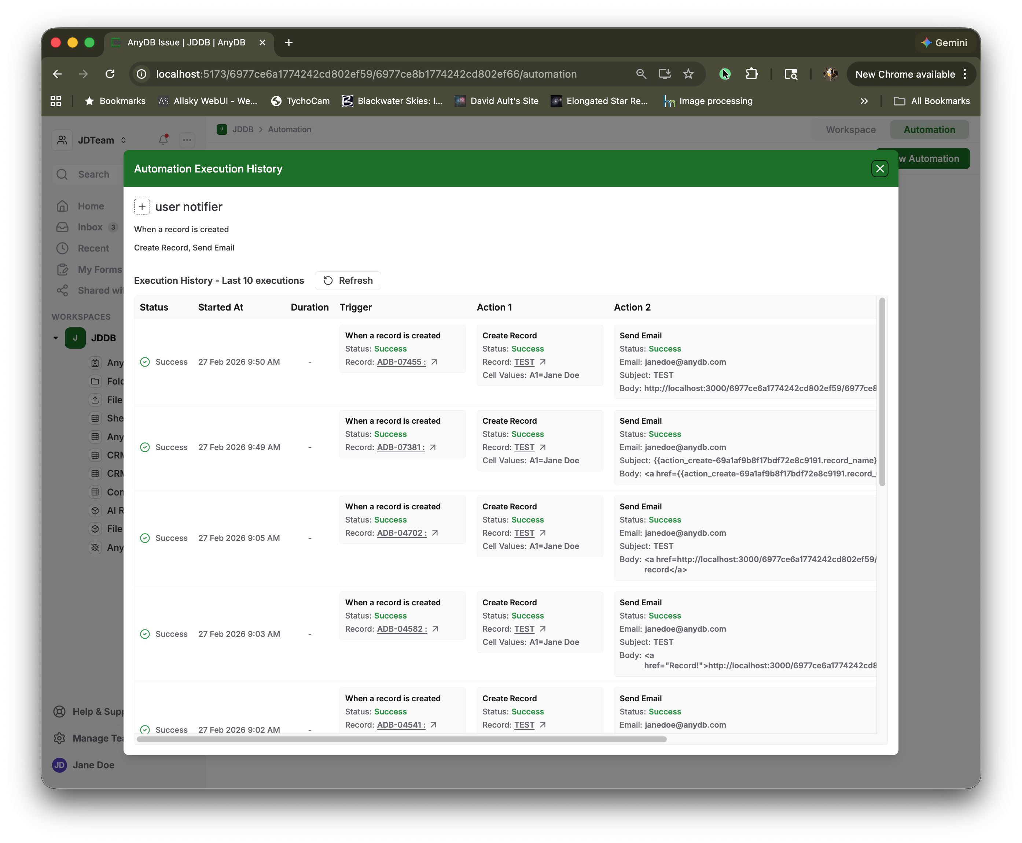Open the Inbox in sidebar
1022x843 pixels.
(x=90, y=227)
